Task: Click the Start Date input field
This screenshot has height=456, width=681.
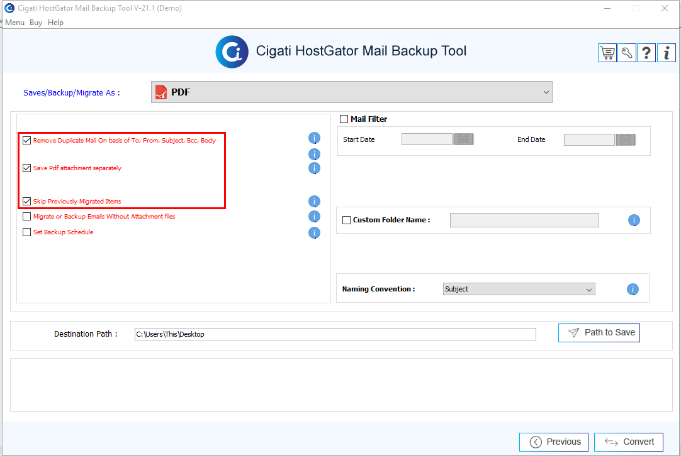Action: coord(427,139)
